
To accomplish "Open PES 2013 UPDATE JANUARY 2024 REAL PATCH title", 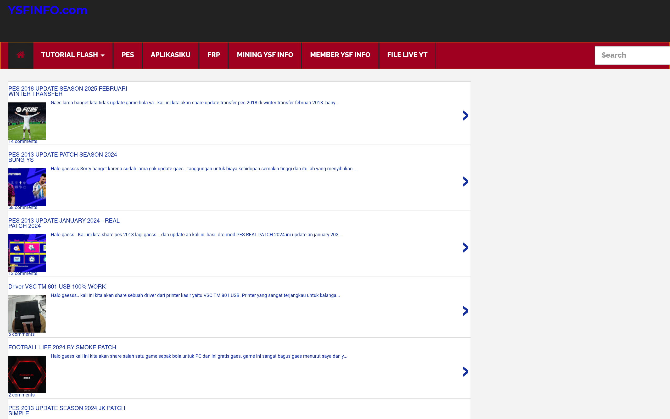I will pos(64,223).
